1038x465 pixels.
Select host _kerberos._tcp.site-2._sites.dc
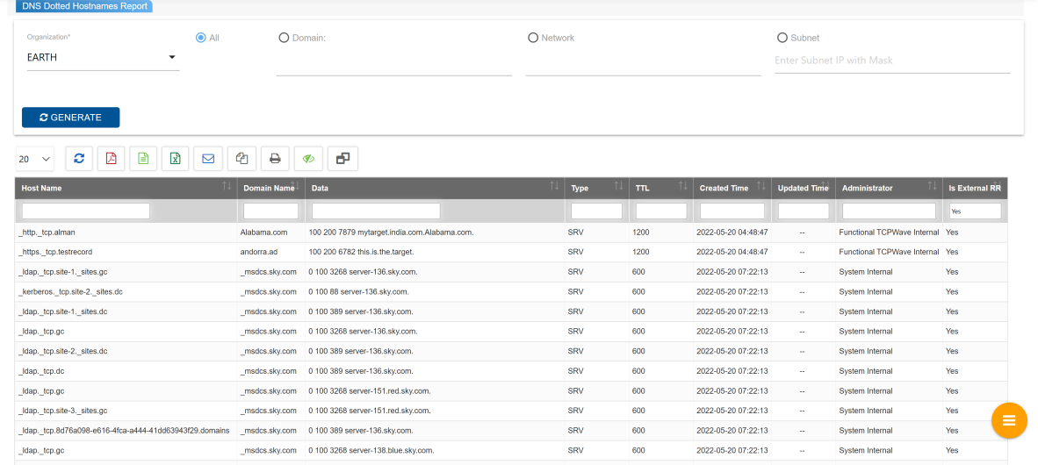coord(71,291)
